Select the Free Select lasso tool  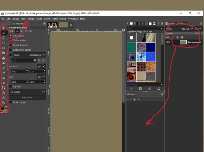[4, 38]
